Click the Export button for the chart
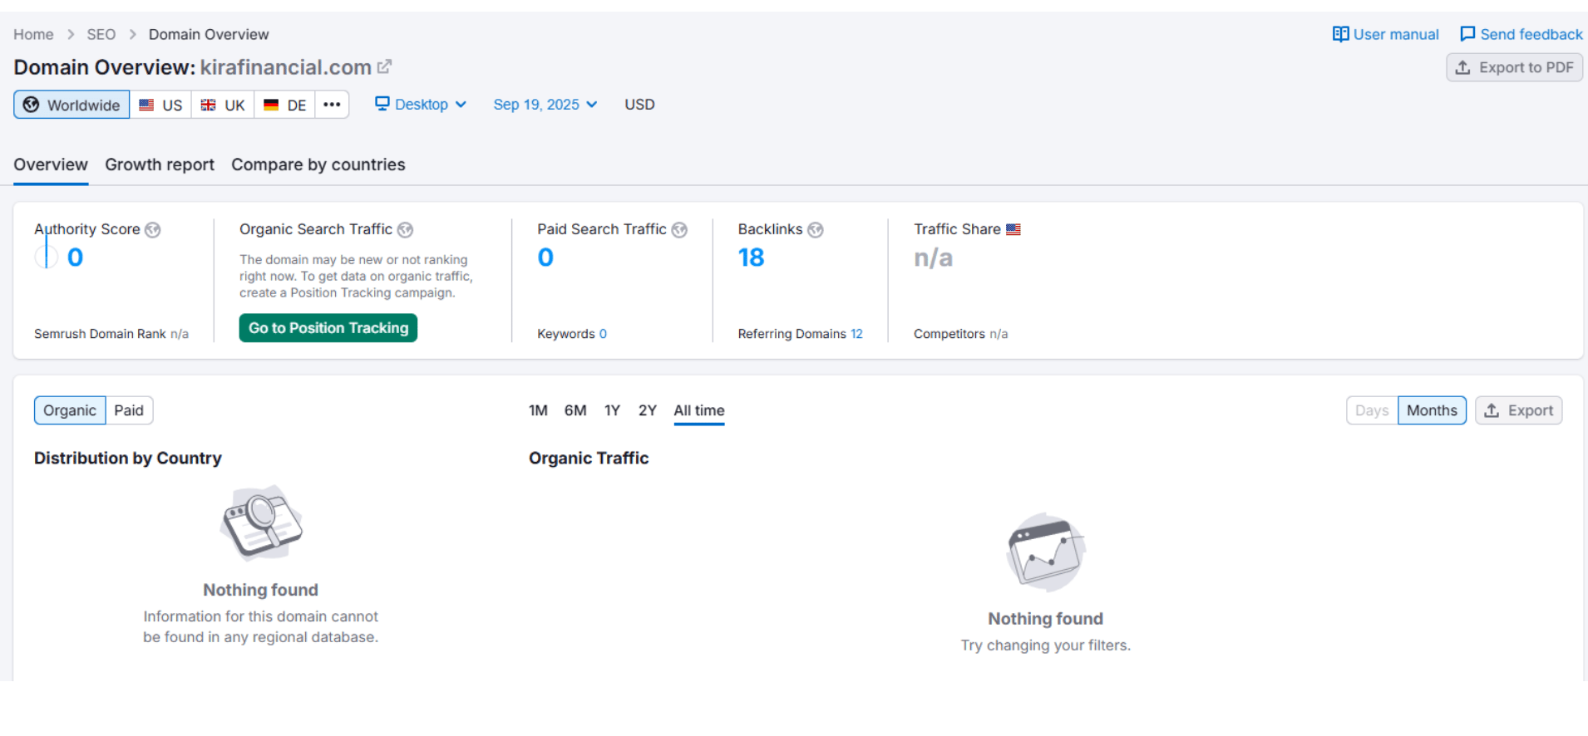 [x=1519, y=410]
